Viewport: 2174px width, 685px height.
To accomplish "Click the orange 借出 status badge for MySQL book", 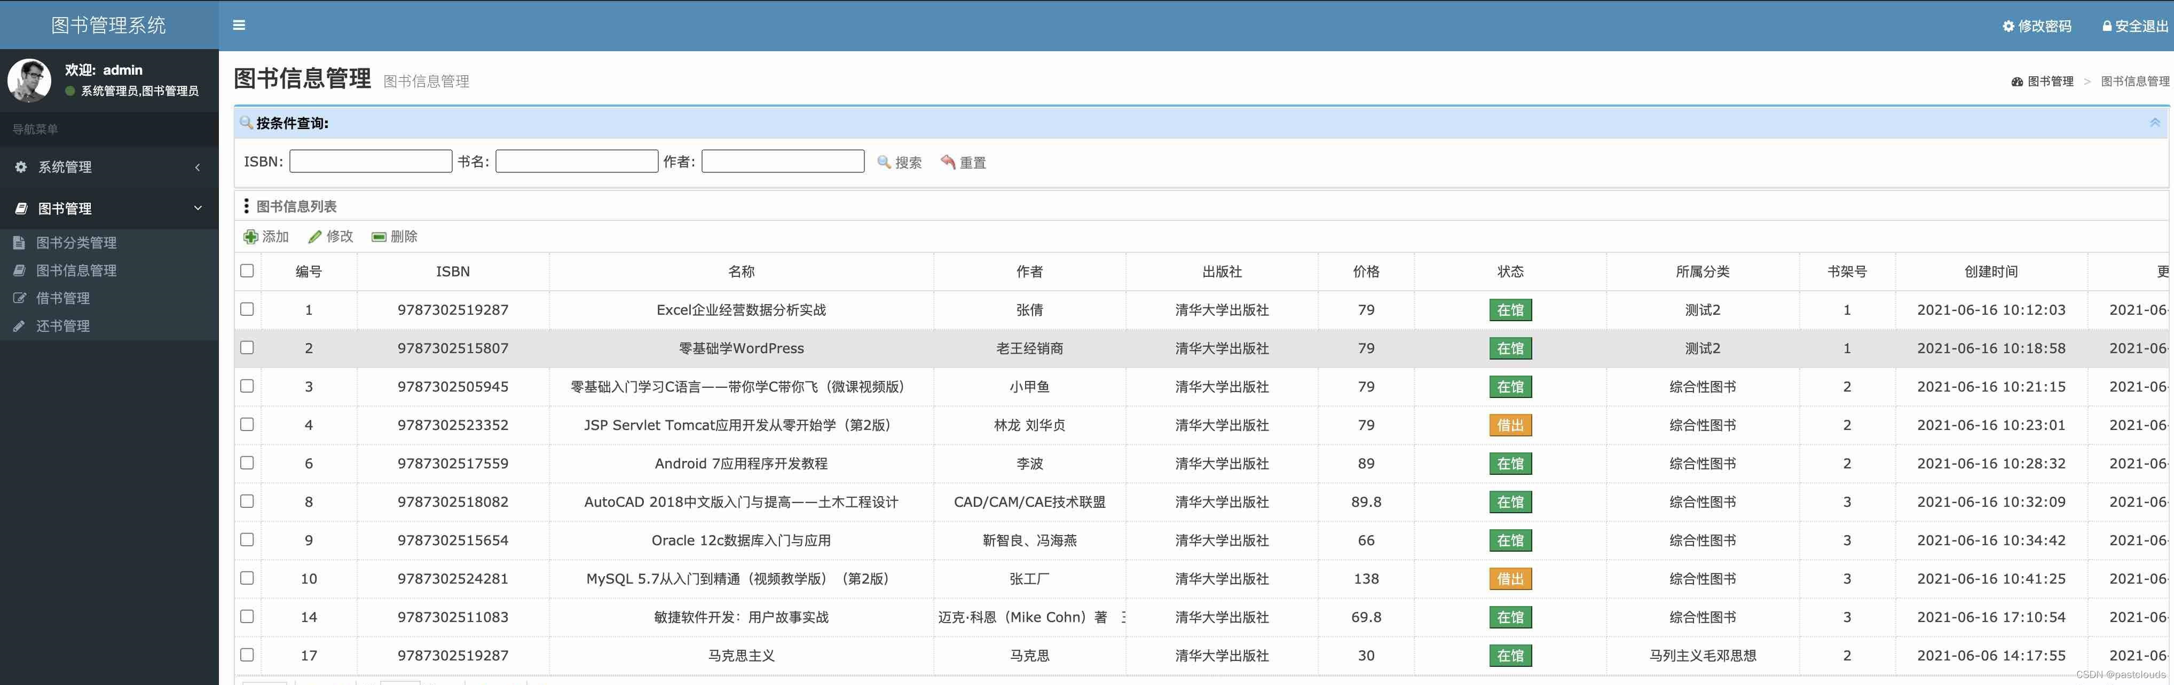I will pos(1510,579).
